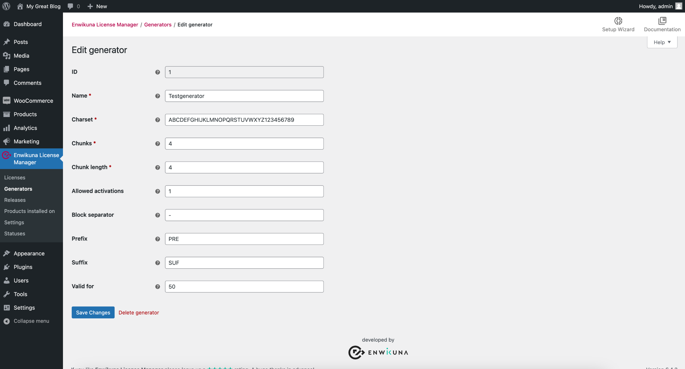Open the admin user avatar
Viewport: 685px width, 369px height.
point(678,6)
